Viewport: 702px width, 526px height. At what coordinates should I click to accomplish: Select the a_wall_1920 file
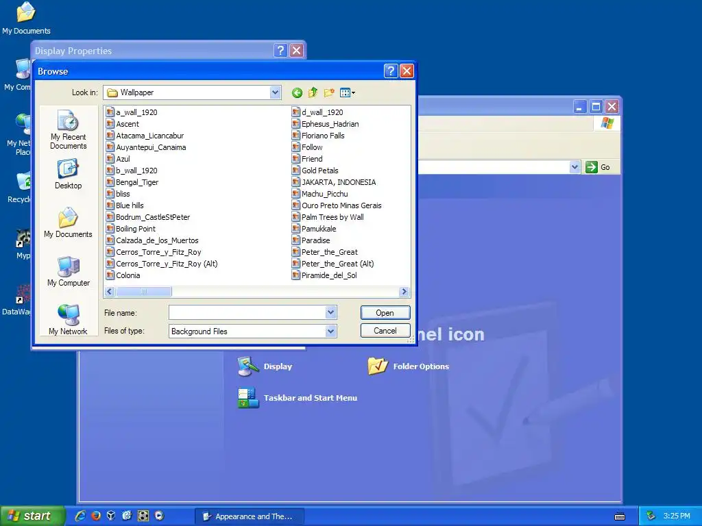pyautogui.click(x=132, y=112)
